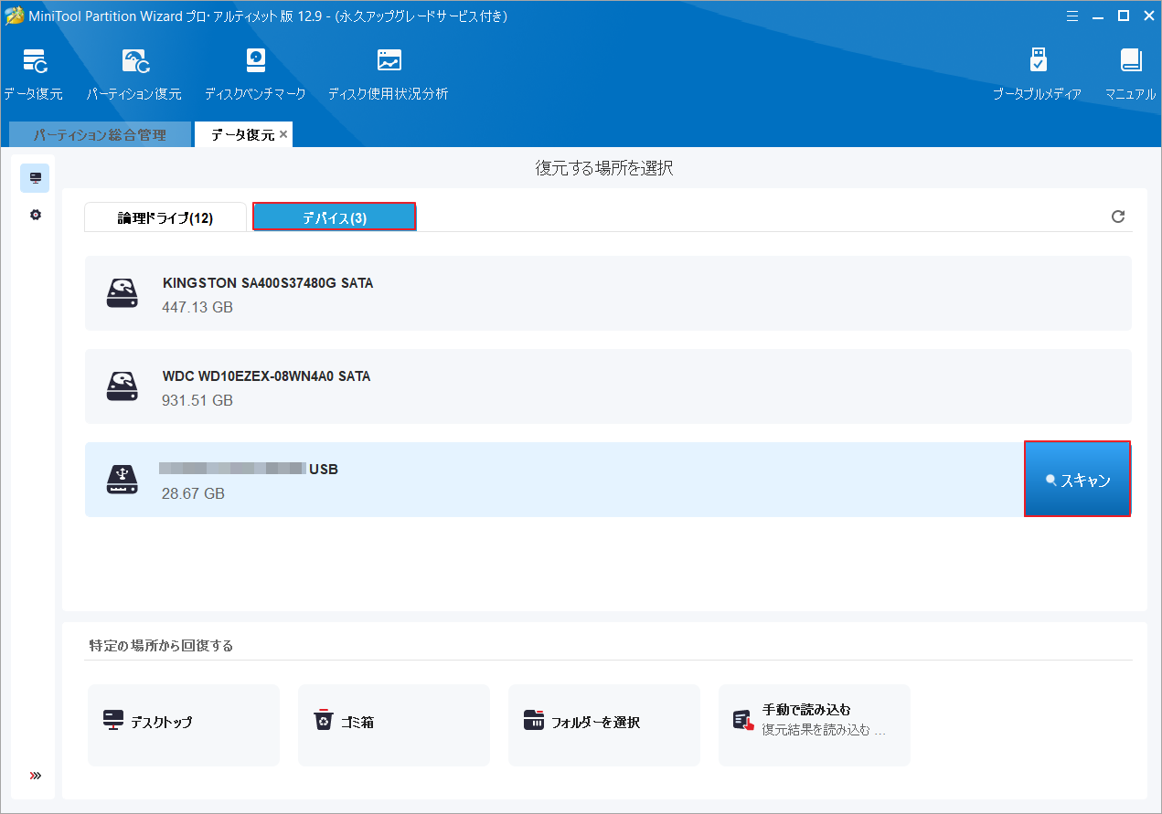This screenshot has width=1162, height=814.
Task: Recover from ゴミ箱
Action: [x=394, y=725]
